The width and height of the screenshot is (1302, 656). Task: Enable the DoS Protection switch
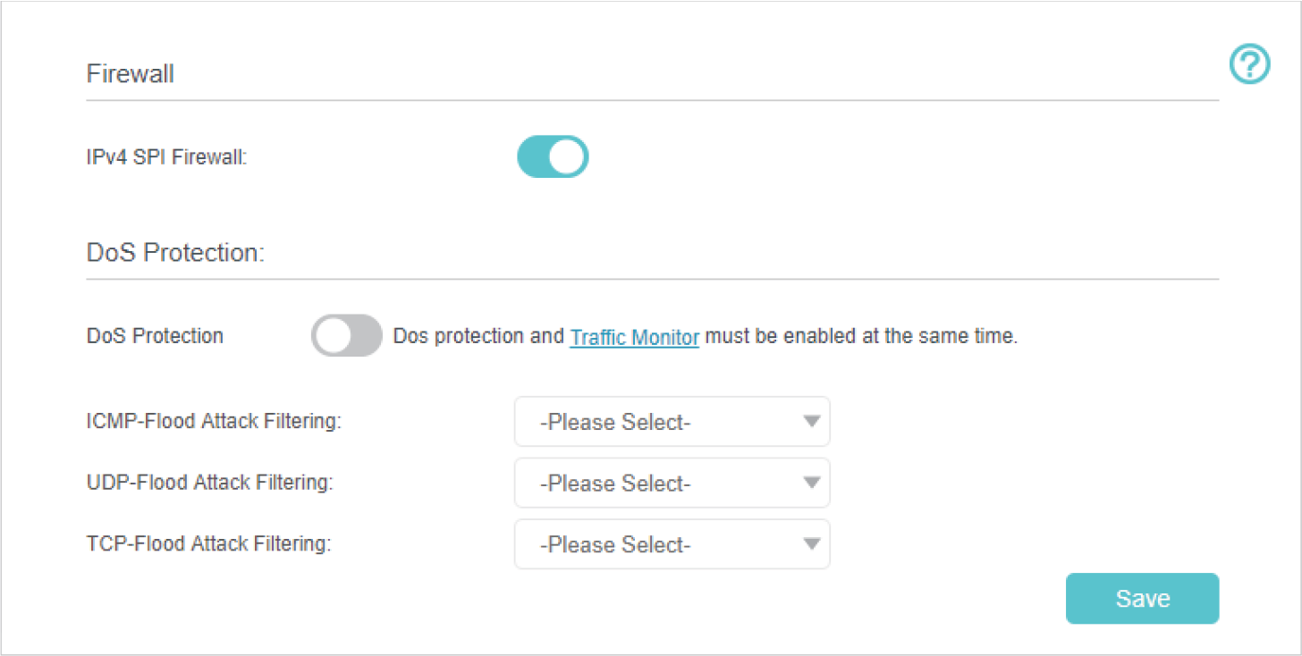coord(347,336)
